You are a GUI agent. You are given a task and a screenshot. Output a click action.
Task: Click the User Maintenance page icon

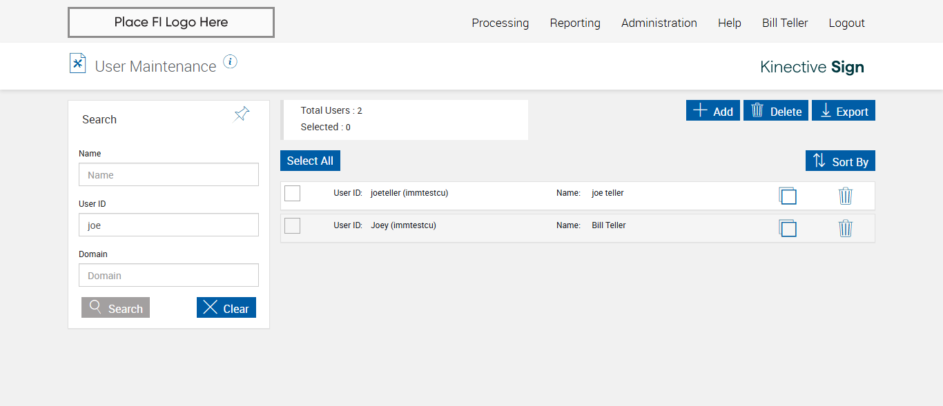point(77,63)
